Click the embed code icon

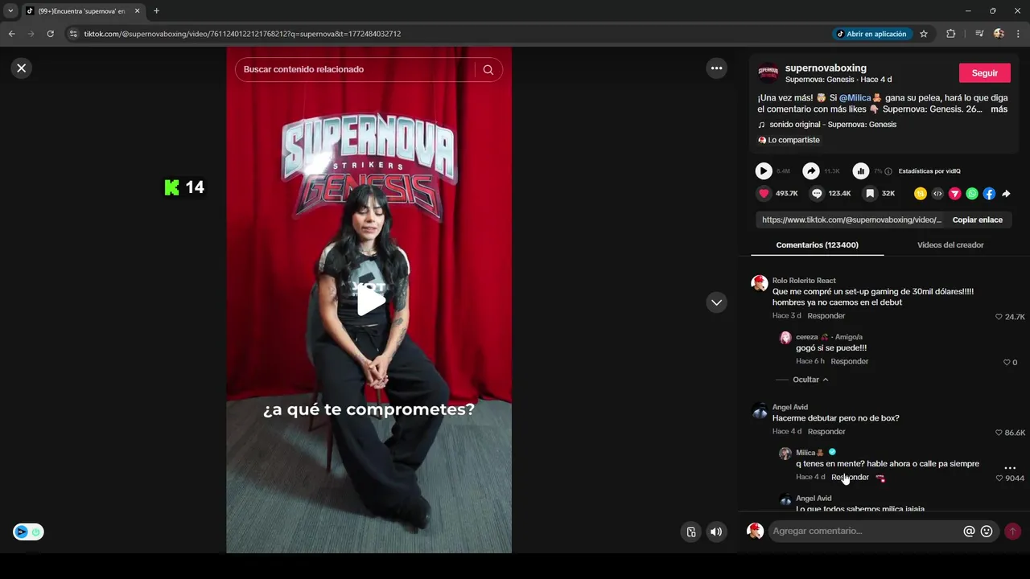click(x=937, y=194)
